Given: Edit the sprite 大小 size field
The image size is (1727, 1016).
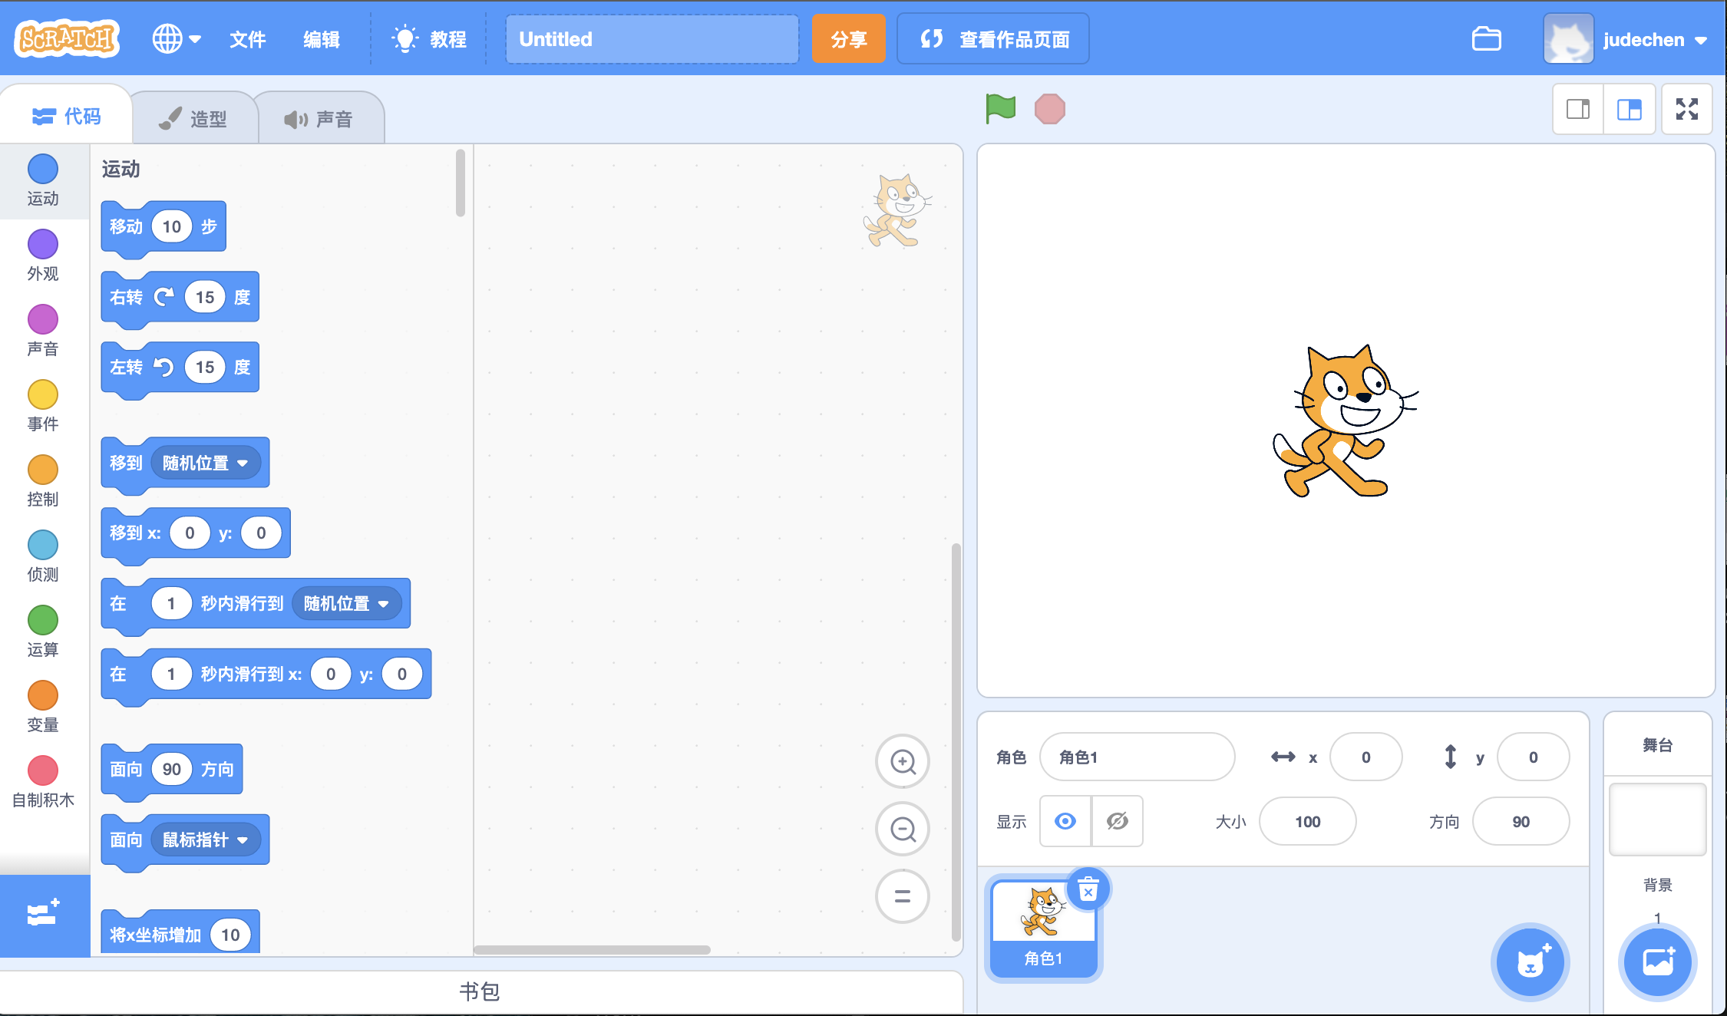Looking at the screenshot, I should click(x=1308, y=822).
